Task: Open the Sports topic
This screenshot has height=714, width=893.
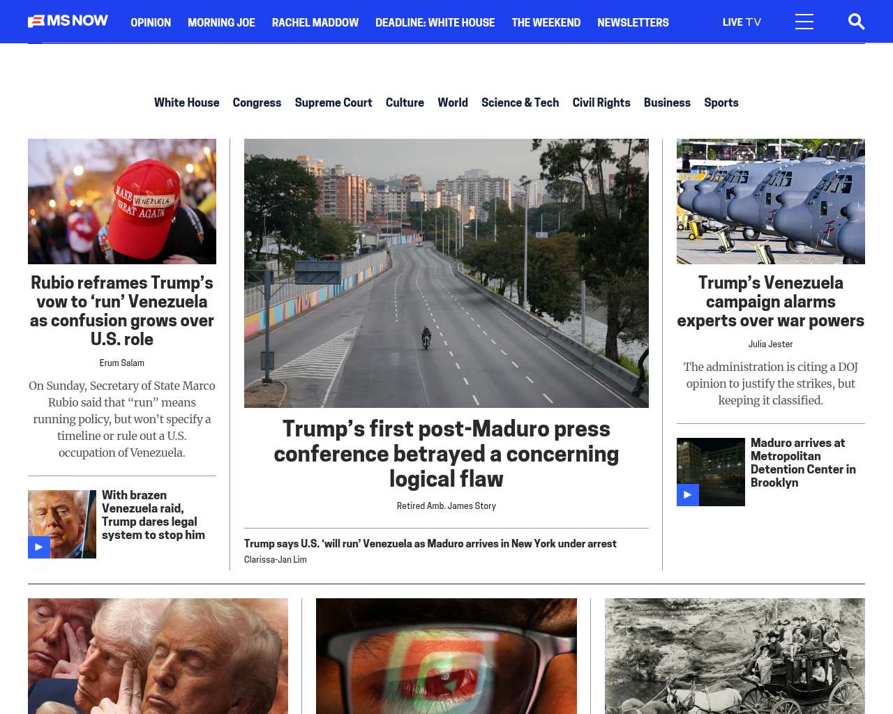Action: [721, 102]
